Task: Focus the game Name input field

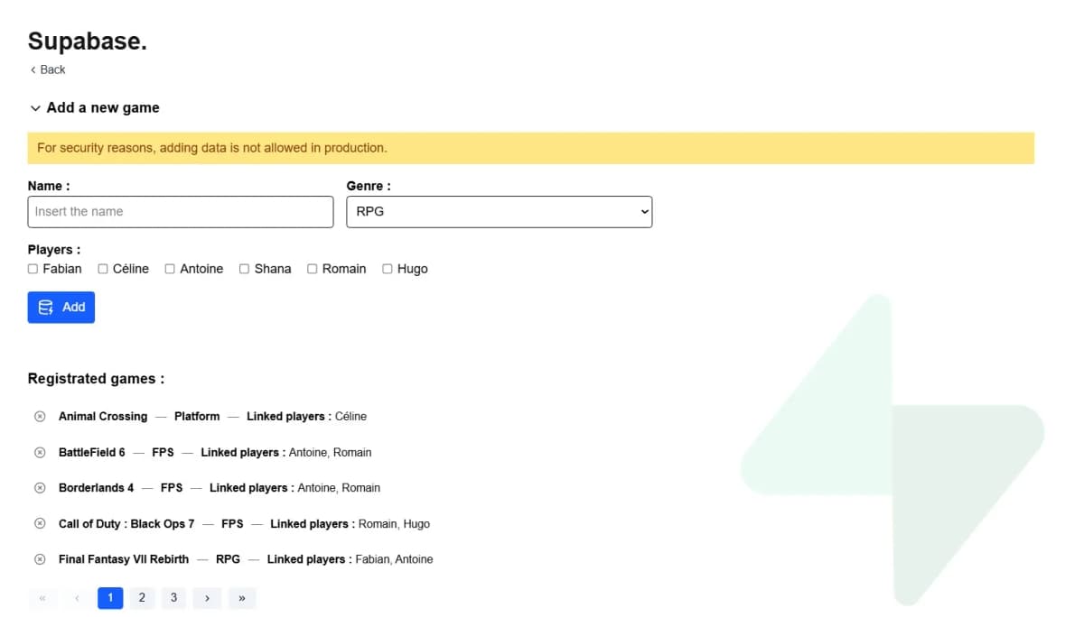Action: tap(181, 212)
